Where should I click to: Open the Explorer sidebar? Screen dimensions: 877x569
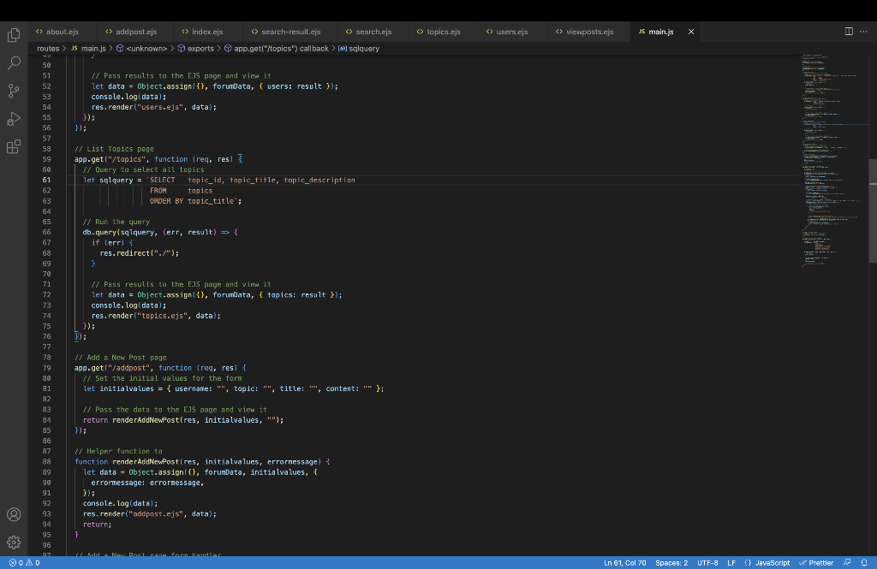[13, 34]
